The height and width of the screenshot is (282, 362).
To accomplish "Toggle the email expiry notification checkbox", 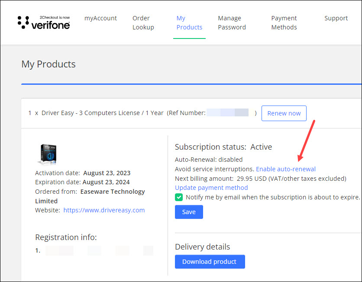I will (x=179, y=197).
